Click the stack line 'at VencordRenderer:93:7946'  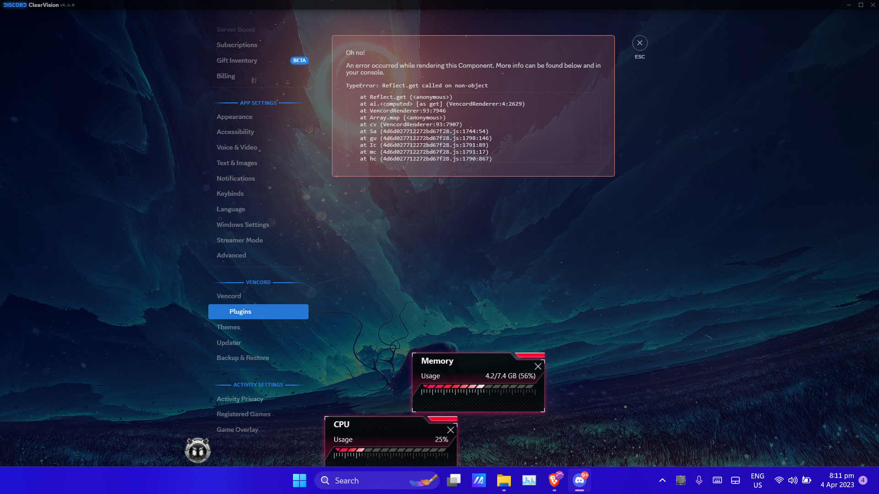tap(402, 111)
